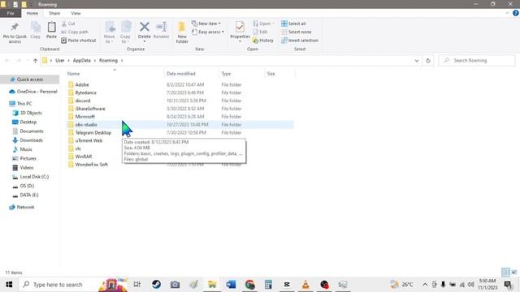The image size is (520, 292).
Task: Click Cut in the Clipboard group
Action: pyautogui.click(x=68, y=24)
